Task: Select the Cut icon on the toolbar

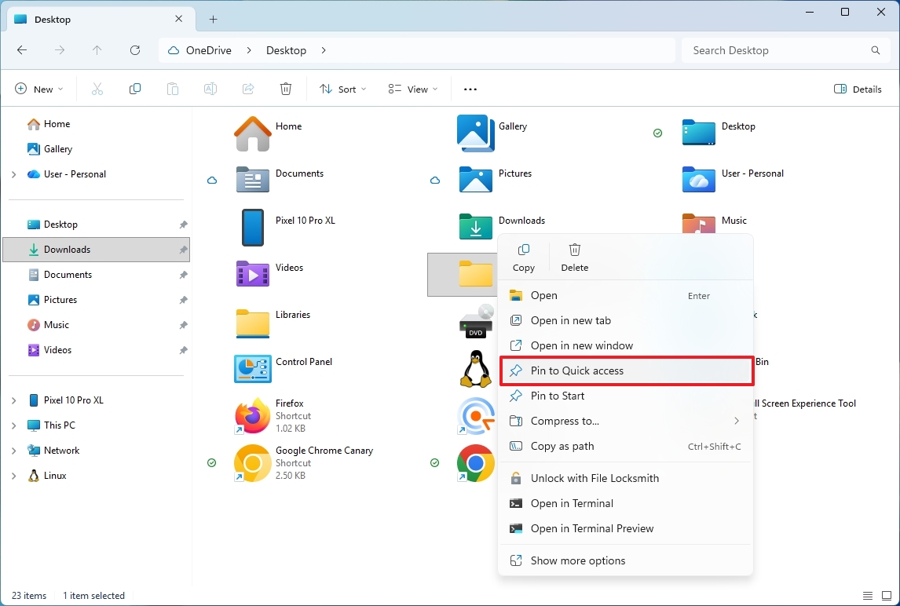Action: coord(97,89)
